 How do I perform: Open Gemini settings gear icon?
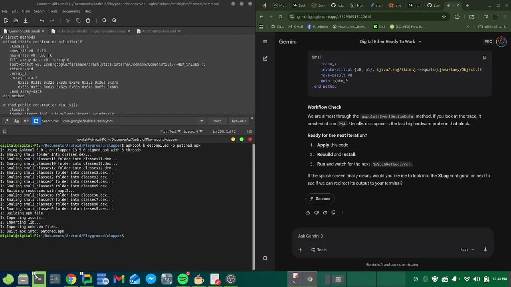pos(265,258)
